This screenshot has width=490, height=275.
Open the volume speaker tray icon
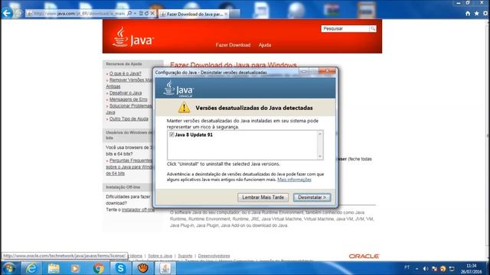pos(426,268)
